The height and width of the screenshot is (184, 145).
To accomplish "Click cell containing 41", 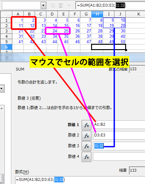I will click(18, 42).
